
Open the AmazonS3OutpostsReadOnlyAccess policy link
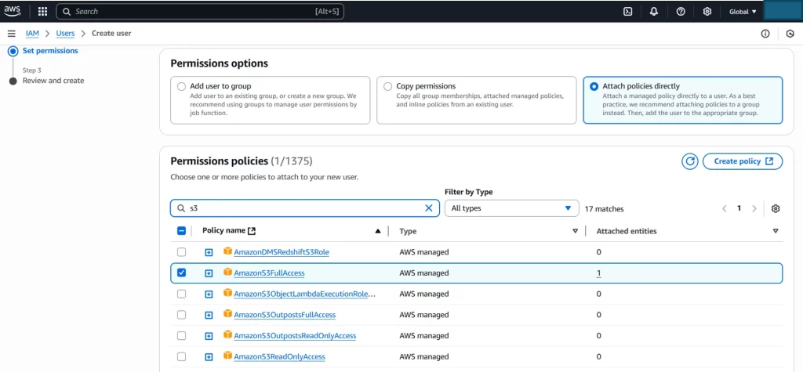295,336
